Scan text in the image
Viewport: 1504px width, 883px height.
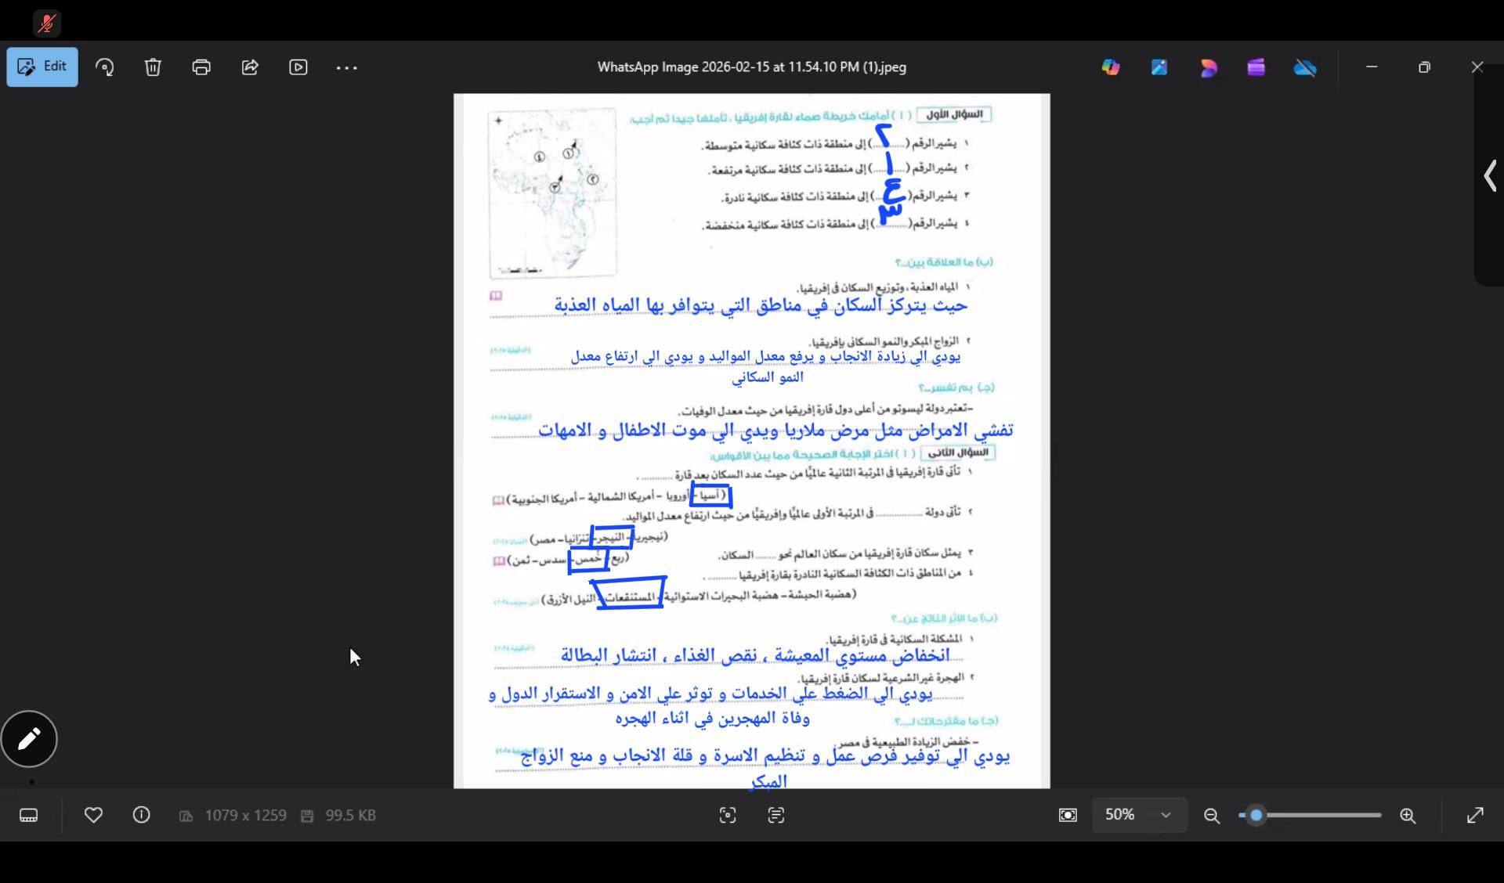pyautogui.click(x=776, y=816)
